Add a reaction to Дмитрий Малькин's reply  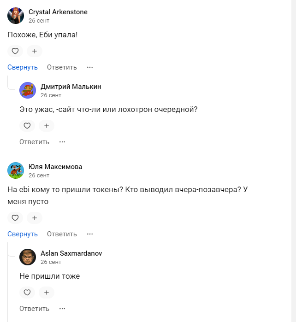pos(46,126)
